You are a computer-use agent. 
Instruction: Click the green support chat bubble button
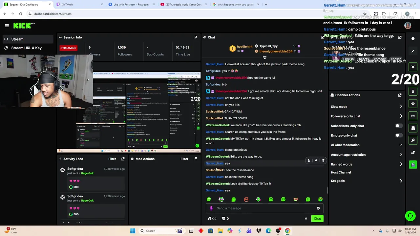(x=410, y=216)
